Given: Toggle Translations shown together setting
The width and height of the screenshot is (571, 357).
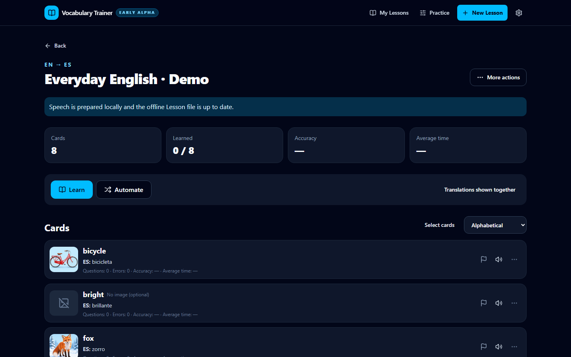Looking at the screenshot, I should click(480, 190).
